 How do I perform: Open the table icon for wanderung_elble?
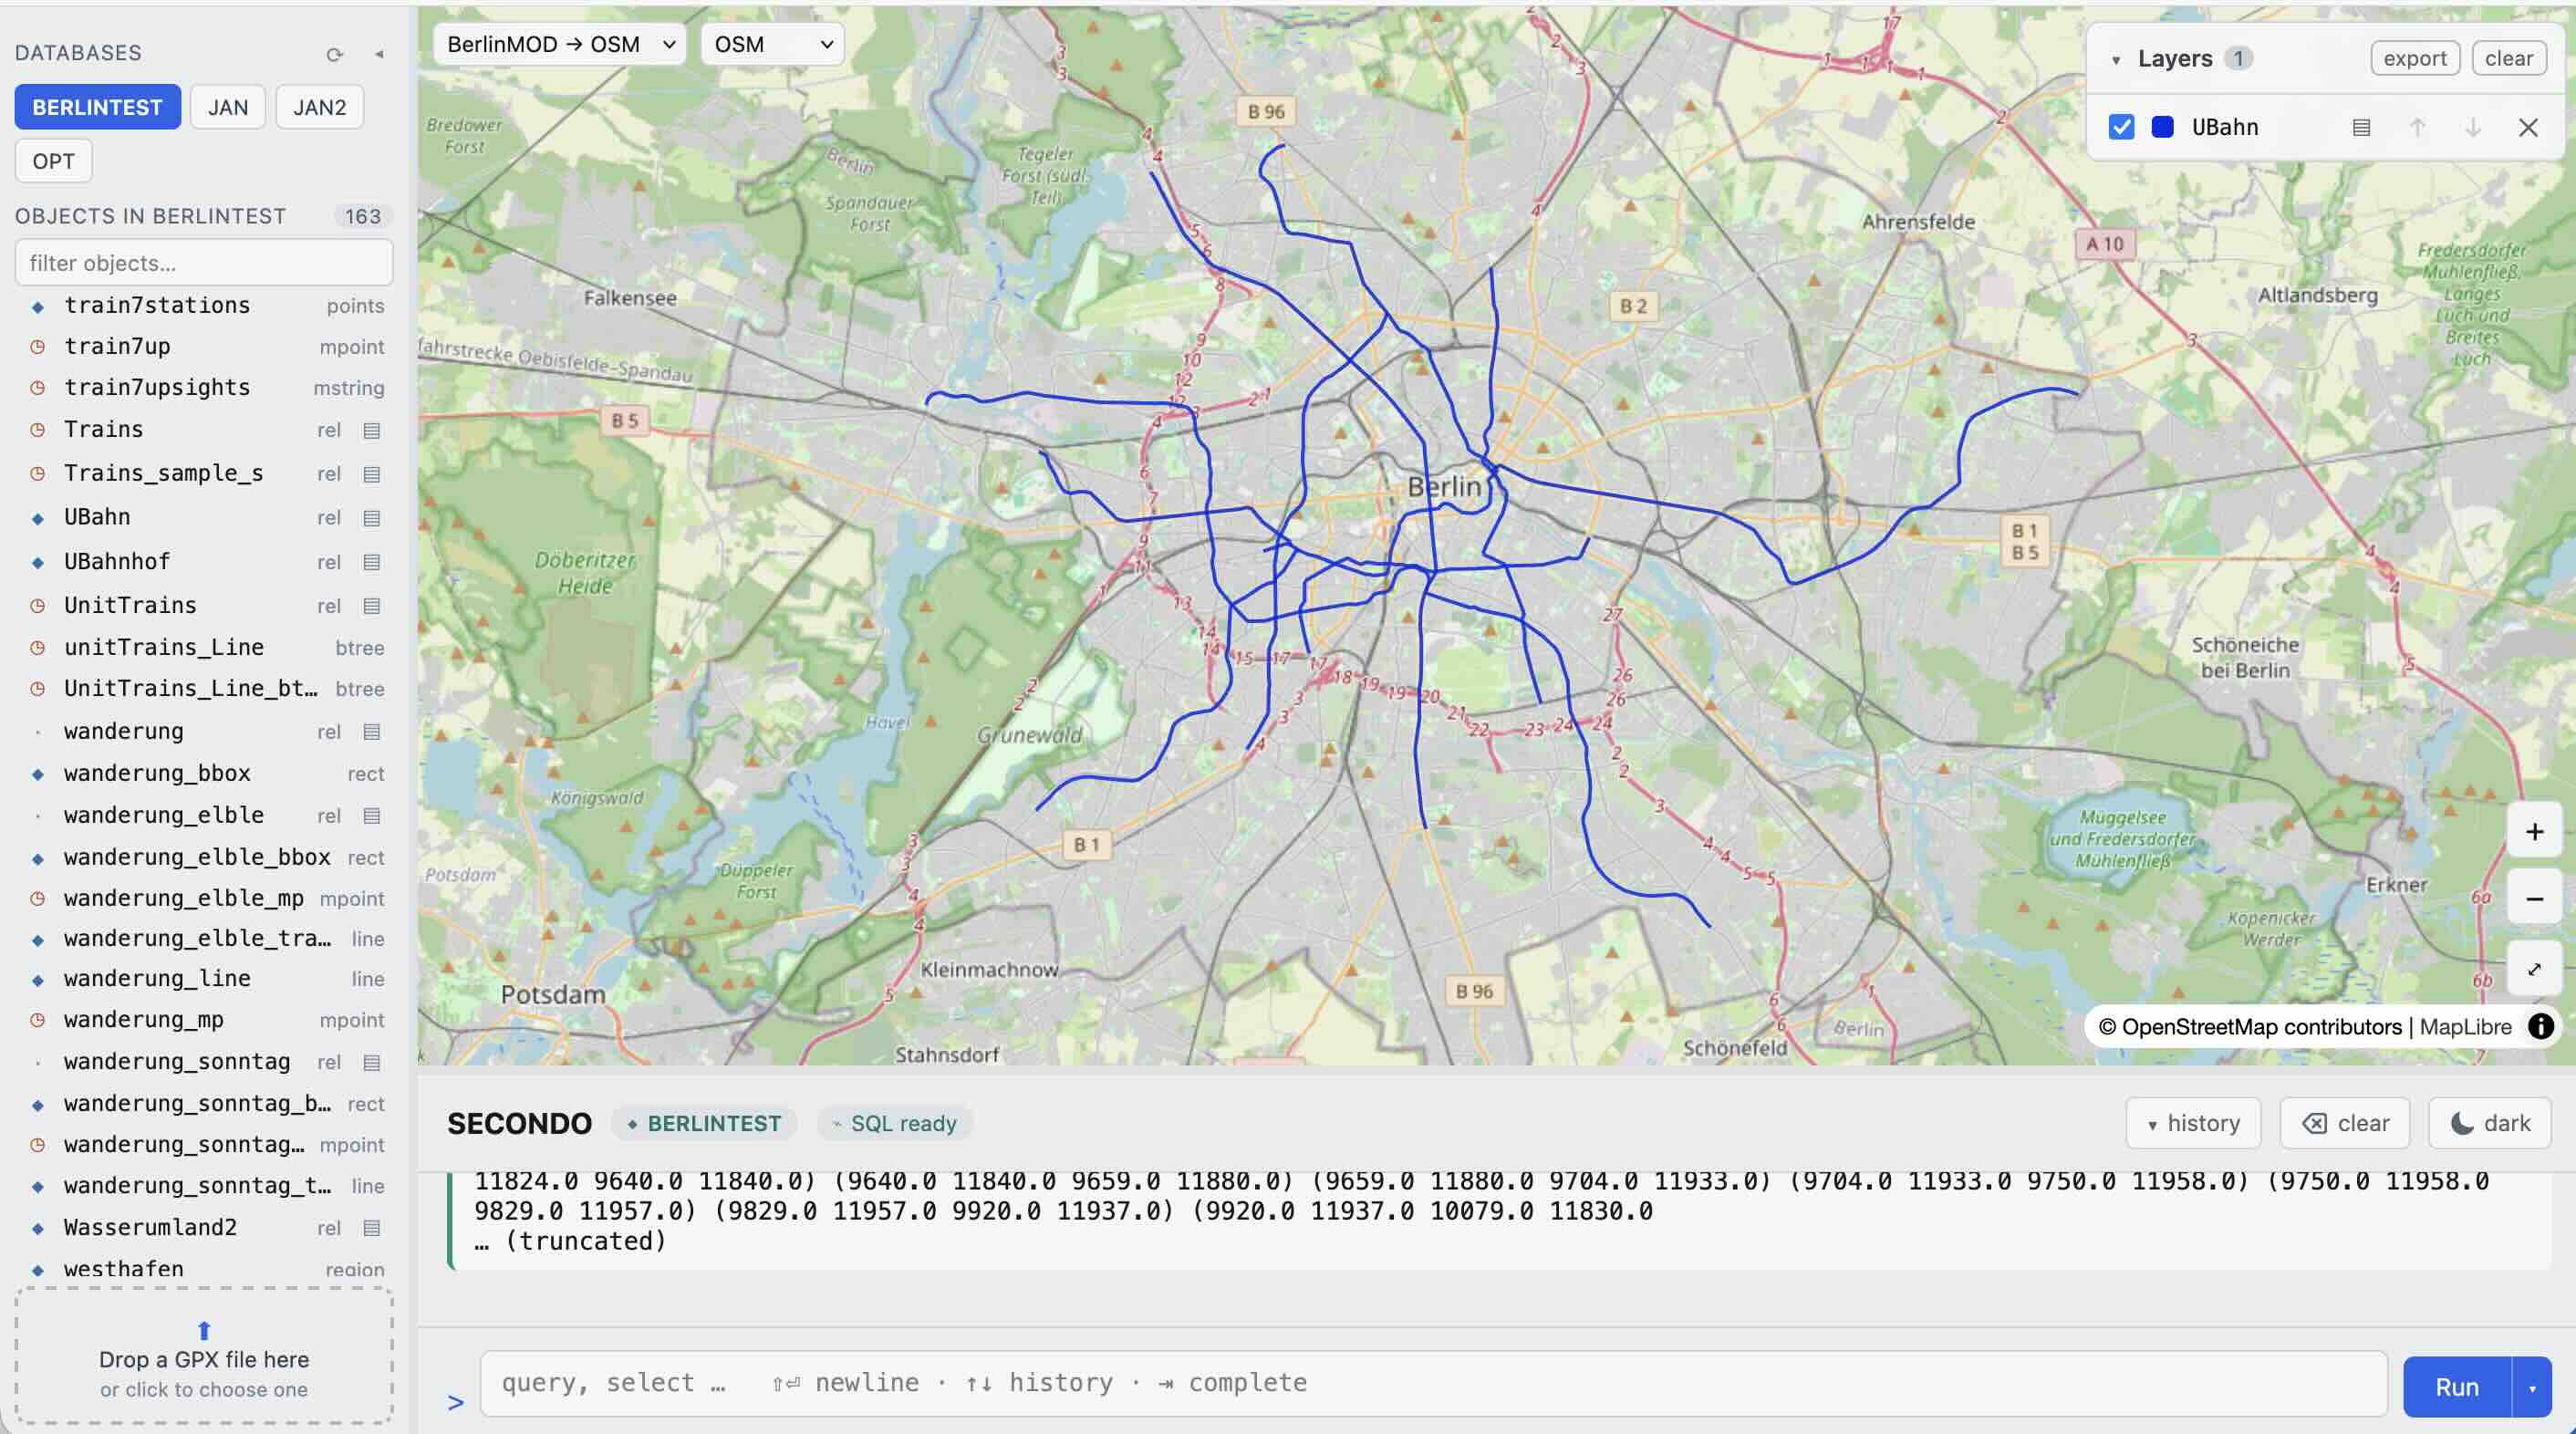coord(372,816)
